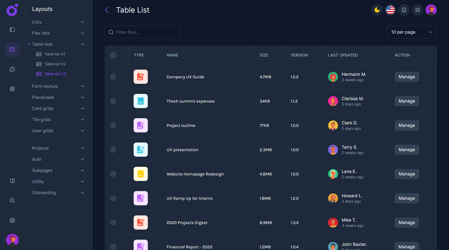Tick the checkbox next to Project outline

(113, 125)
